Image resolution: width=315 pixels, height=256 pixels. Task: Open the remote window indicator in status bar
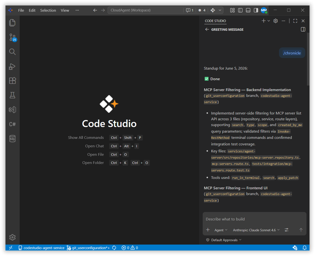click(11, 248)
